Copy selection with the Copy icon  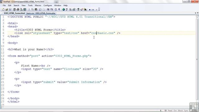click(32, 10)
